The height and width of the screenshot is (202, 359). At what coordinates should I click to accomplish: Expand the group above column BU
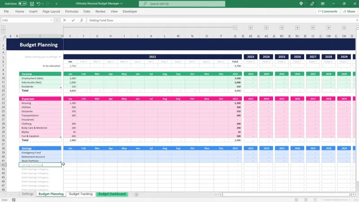(297, 28)
